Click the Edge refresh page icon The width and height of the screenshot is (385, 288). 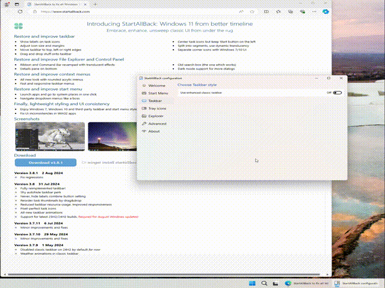(20, 11)
